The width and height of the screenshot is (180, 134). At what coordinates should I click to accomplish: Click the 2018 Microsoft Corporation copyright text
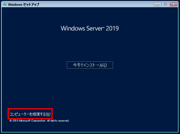pos(40,121)
